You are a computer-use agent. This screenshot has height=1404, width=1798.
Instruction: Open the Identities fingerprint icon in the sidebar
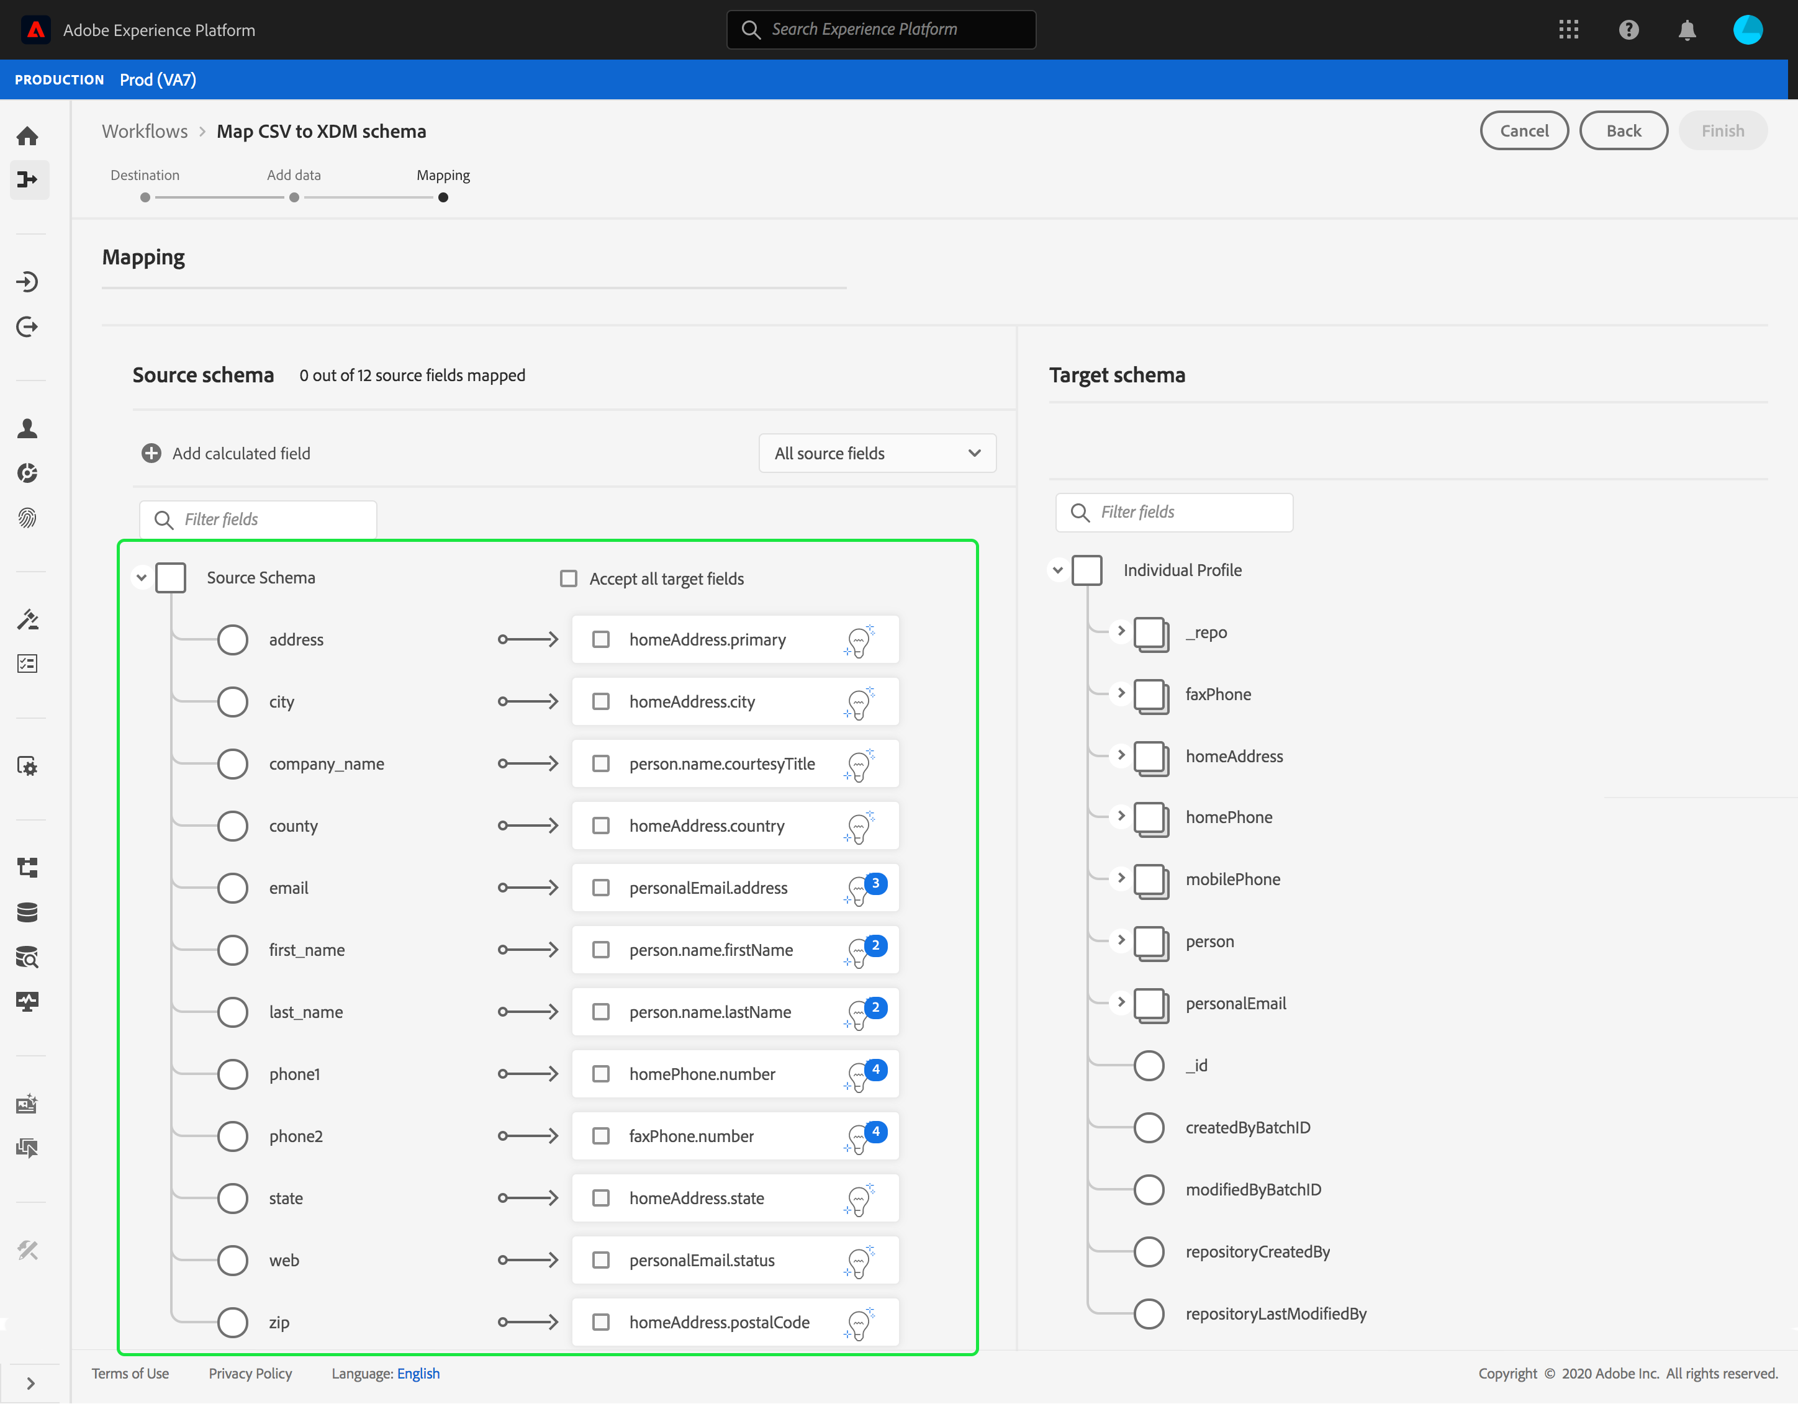(27, 518)
